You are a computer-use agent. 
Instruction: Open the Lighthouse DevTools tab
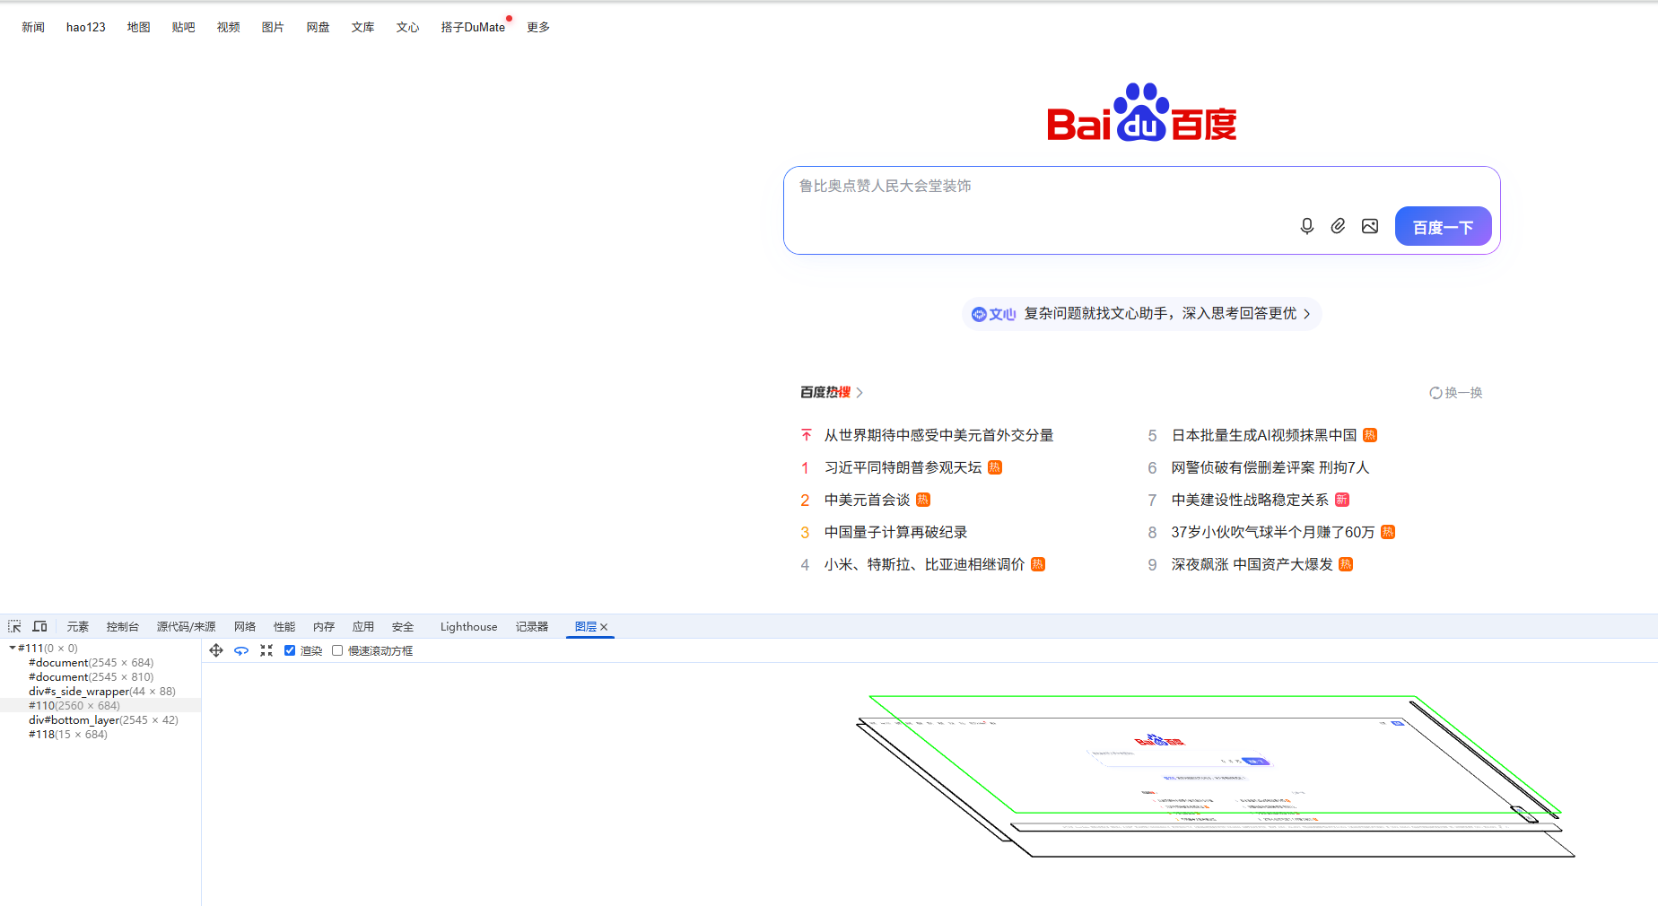point(468,627)
